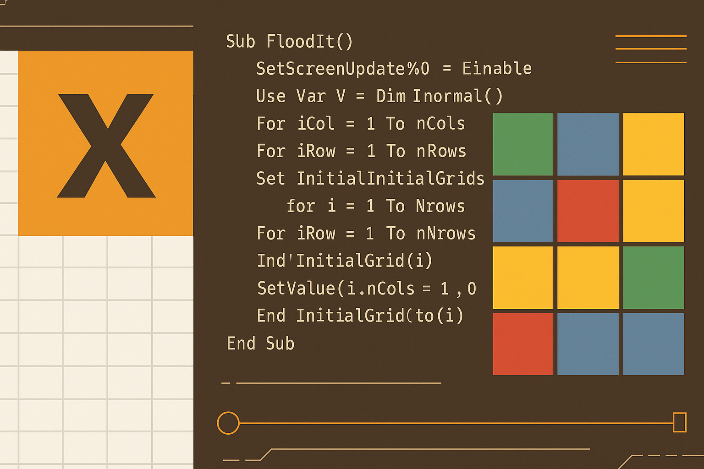
Task: Click the circular handle on the orange slider
Action: pyautogui.click(x=228, y=423)
